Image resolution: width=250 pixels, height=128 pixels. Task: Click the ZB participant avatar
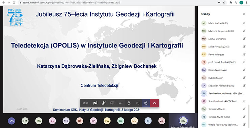[x=162, y=121]
